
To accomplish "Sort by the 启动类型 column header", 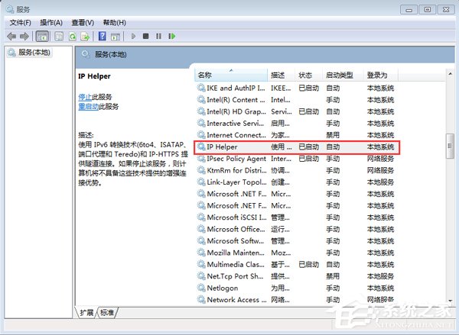I will [x=343, y=75].
